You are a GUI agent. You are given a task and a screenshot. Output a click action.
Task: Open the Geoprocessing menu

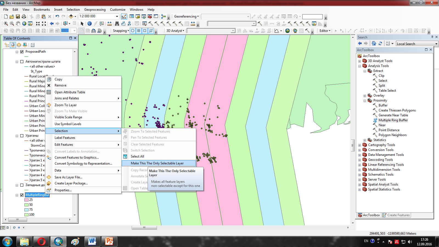95,10
